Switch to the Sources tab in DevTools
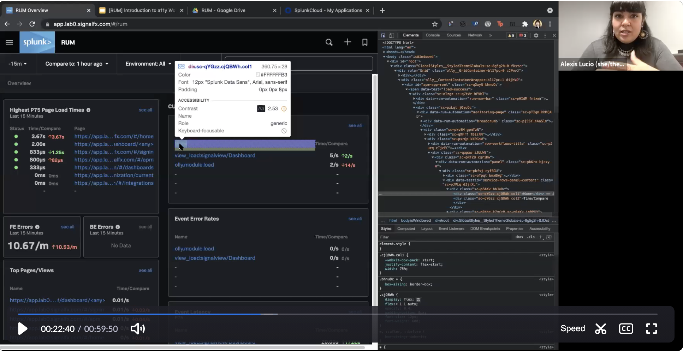The height and width of the screenshot is (351, 683). (x=453, y=35)
